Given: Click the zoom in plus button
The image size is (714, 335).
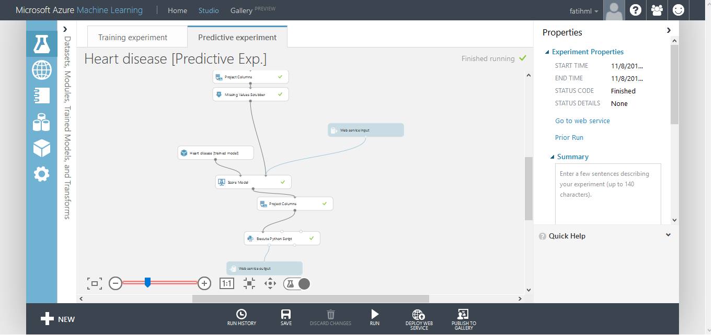Looking at the screenshot, I should (x=204, y=283).
